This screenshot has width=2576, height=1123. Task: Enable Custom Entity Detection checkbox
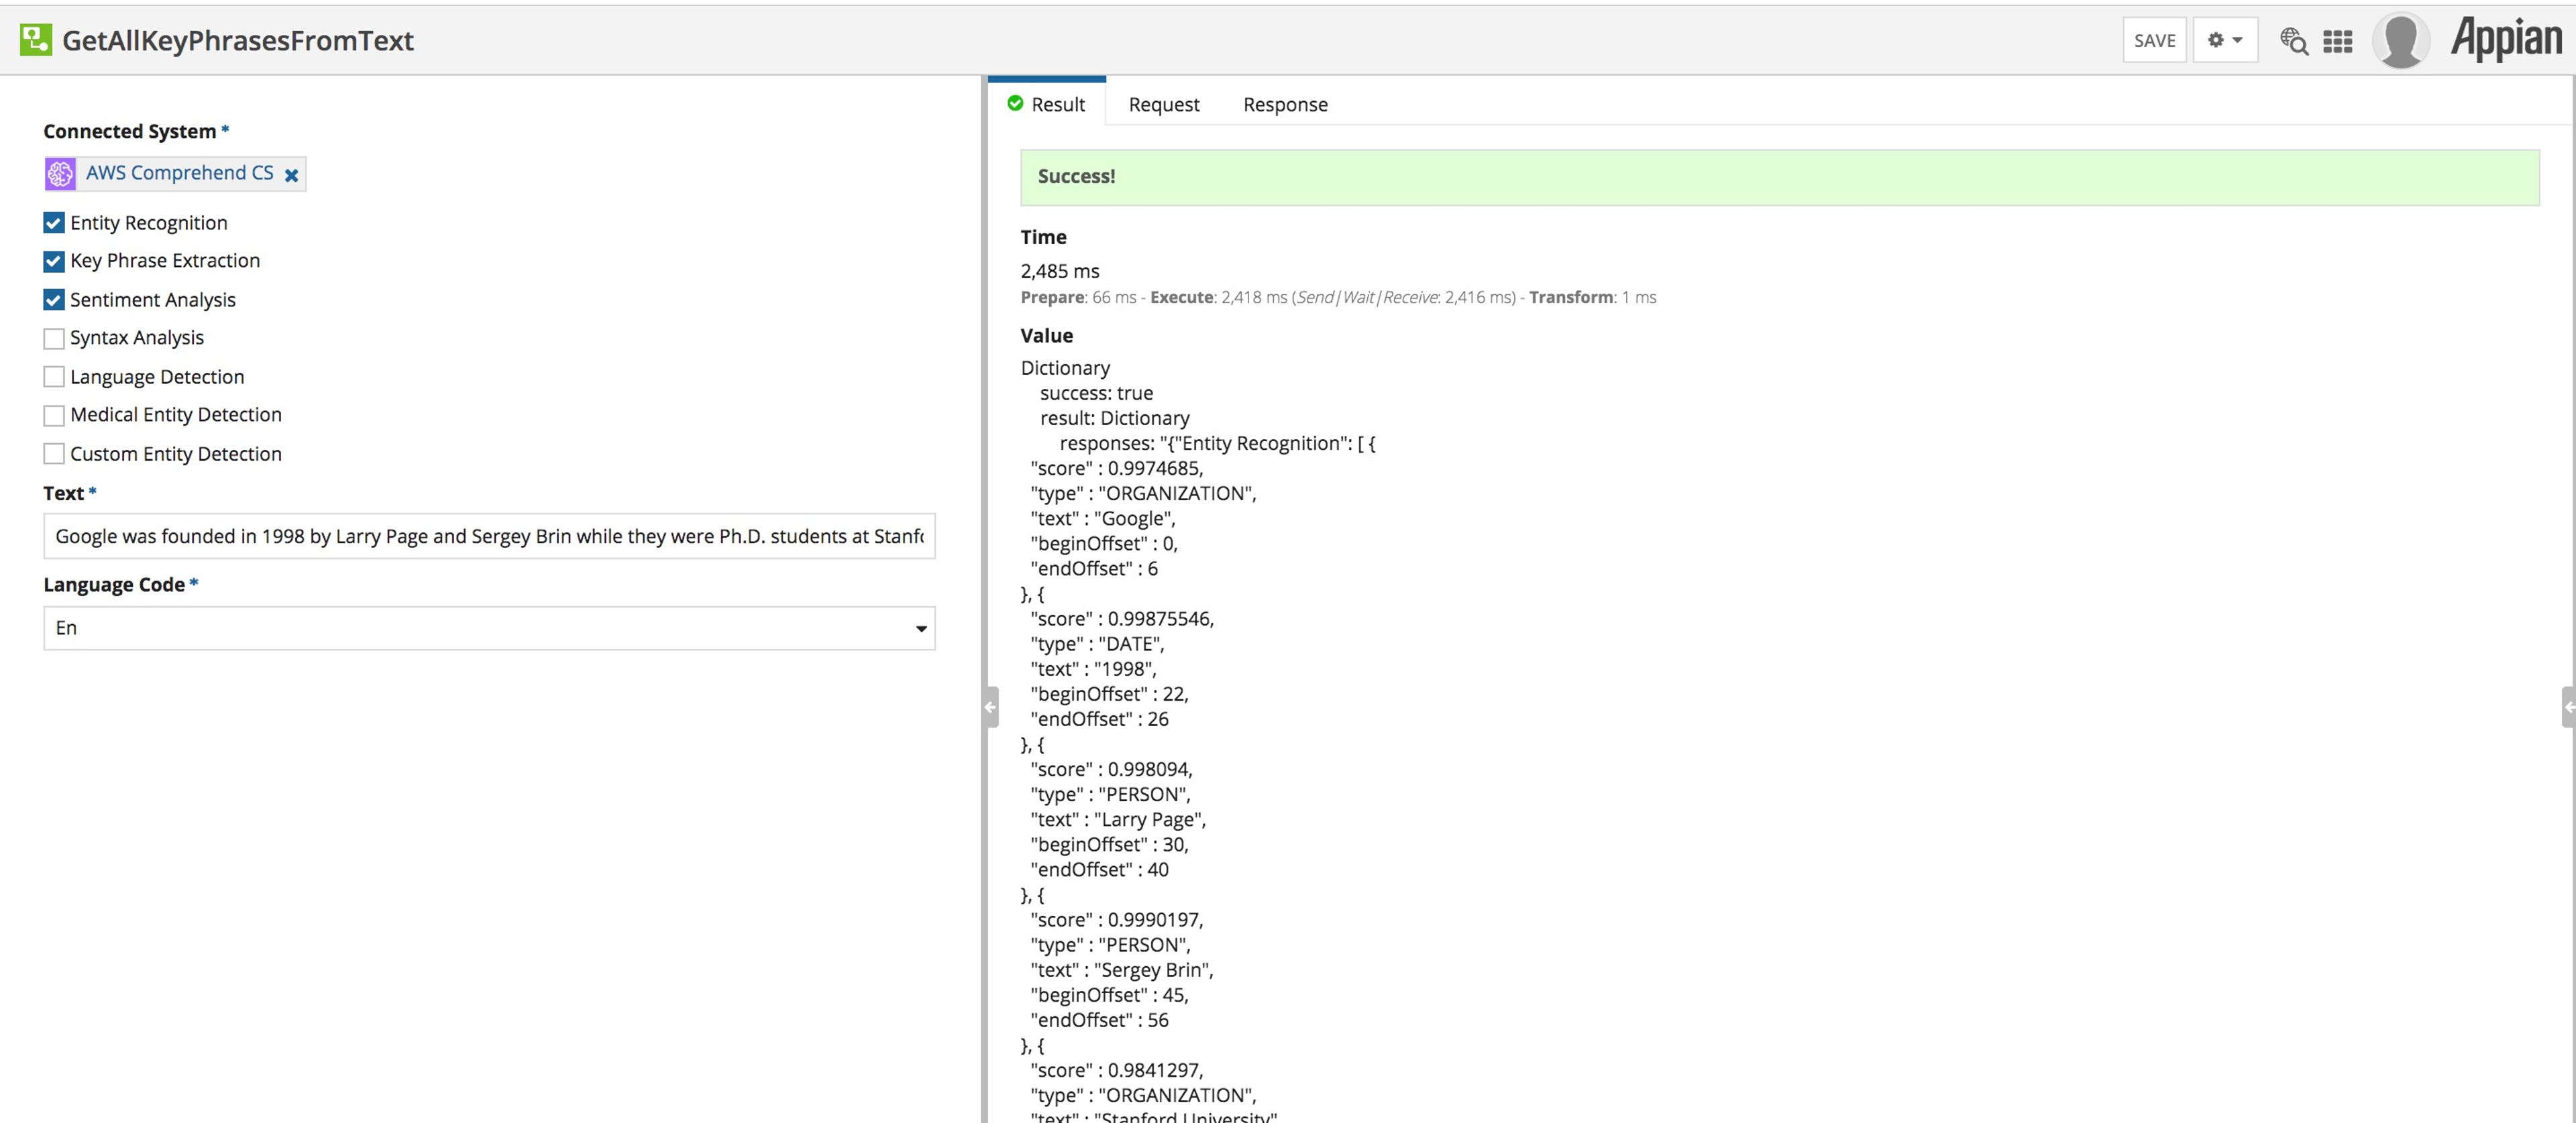click(x=54, y=454)
